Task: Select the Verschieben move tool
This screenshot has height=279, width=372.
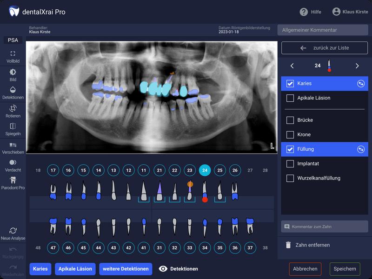Action: click(13, 147)
